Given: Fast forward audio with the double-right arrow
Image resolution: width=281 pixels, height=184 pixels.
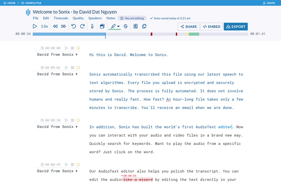Looking at the screenshot, I should coord(64,26).
